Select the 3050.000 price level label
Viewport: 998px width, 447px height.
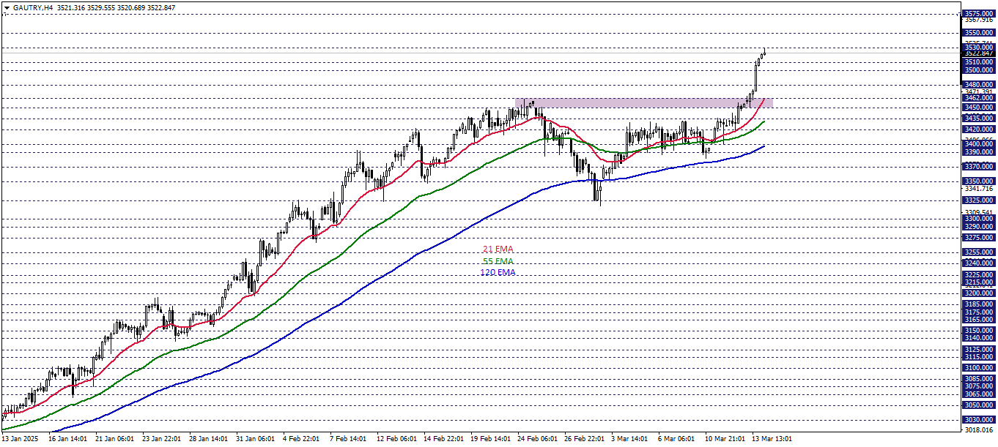click(x=979, y=405)
